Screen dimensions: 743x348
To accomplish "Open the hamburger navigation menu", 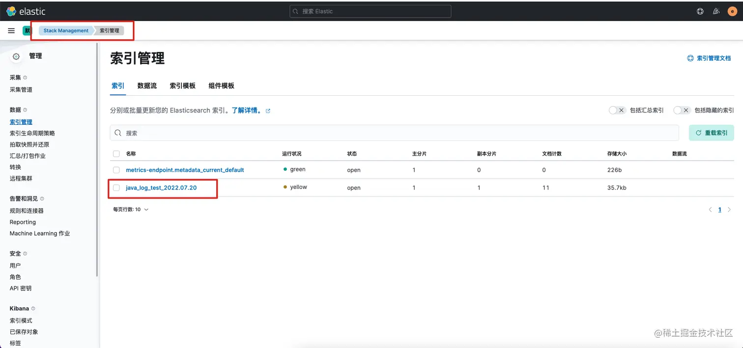I will click(11, 30).
